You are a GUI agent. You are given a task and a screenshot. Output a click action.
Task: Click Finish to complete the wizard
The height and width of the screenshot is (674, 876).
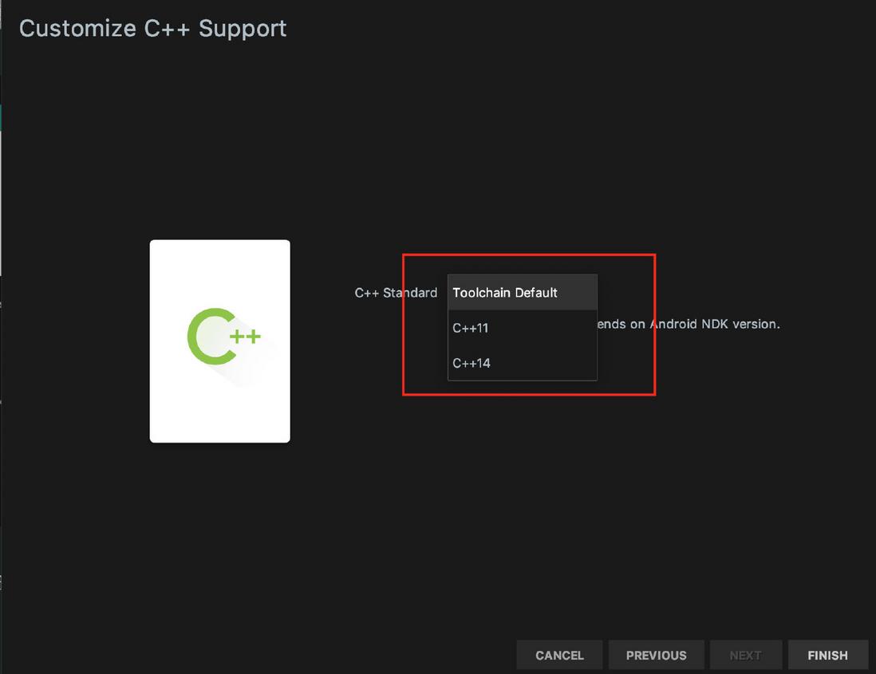[x=827, y=655]
